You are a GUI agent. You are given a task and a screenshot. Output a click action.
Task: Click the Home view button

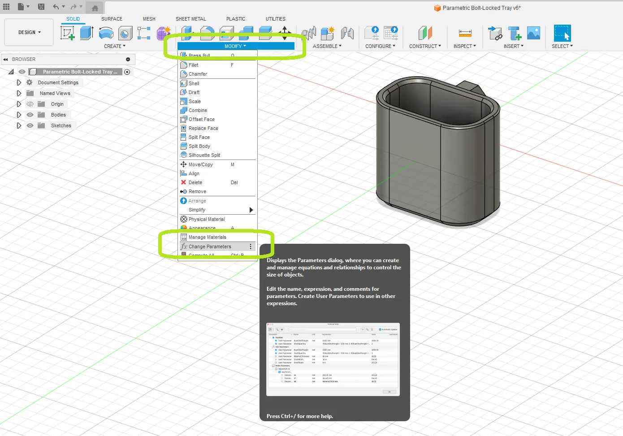(x=94, y=7)
